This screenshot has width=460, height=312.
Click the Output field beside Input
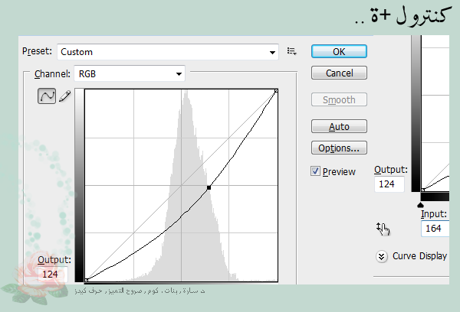point(389,184)
